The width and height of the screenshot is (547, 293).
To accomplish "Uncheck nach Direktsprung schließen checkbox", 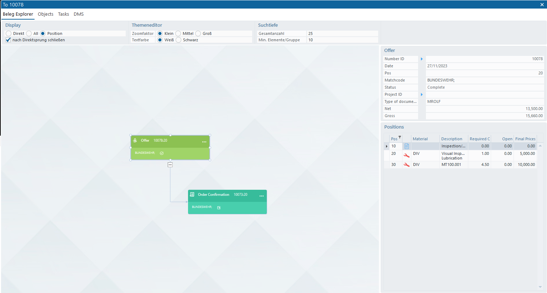I will pyautogui.click(x=8, y=40).
